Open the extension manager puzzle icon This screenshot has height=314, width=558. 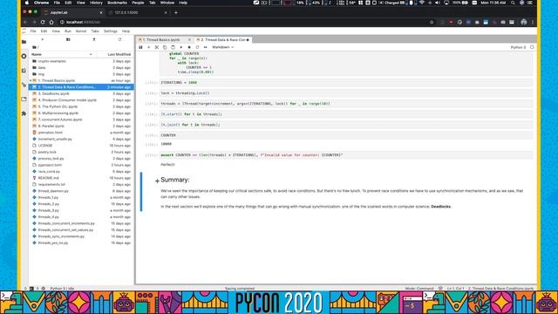[x=24, y=113]
